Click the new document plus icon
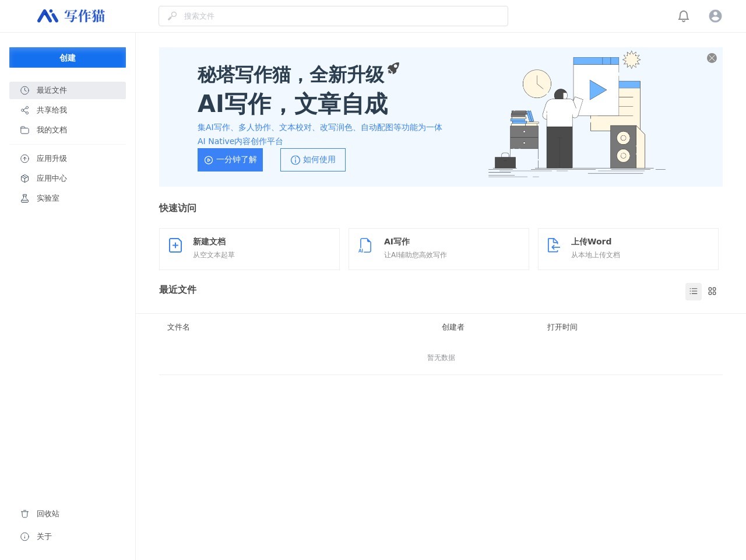746x560 pixels. (175, 245)
